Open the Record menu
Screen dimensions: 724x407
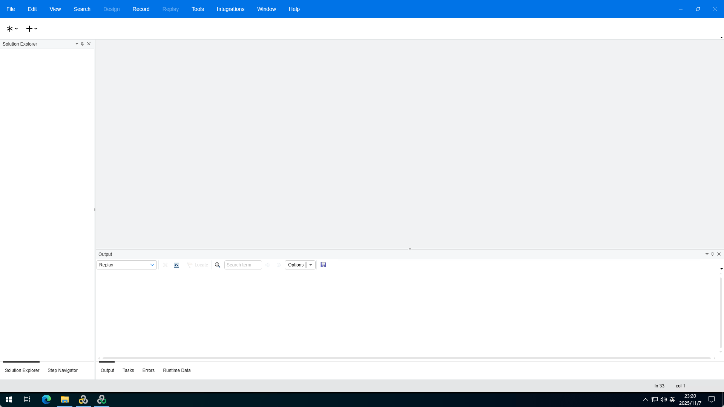(x=141, y=9)
